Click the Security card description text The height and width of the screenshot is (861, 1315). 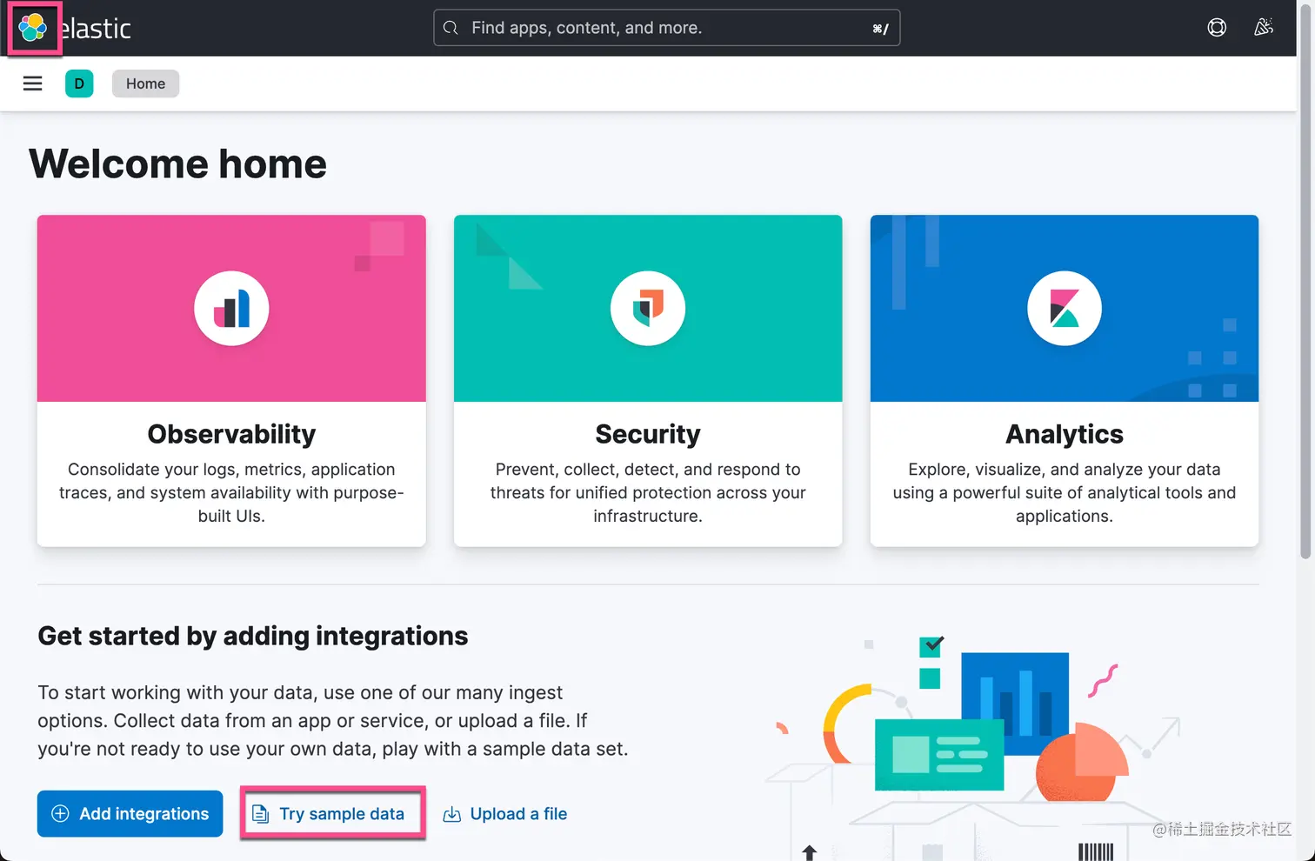click(648, 492)
